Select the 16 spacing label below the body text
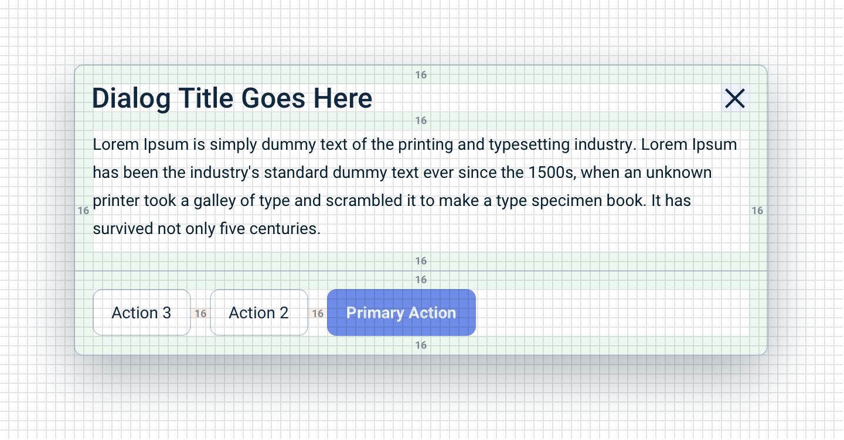Viewport: 844px width, 440px height. [421, 260]
